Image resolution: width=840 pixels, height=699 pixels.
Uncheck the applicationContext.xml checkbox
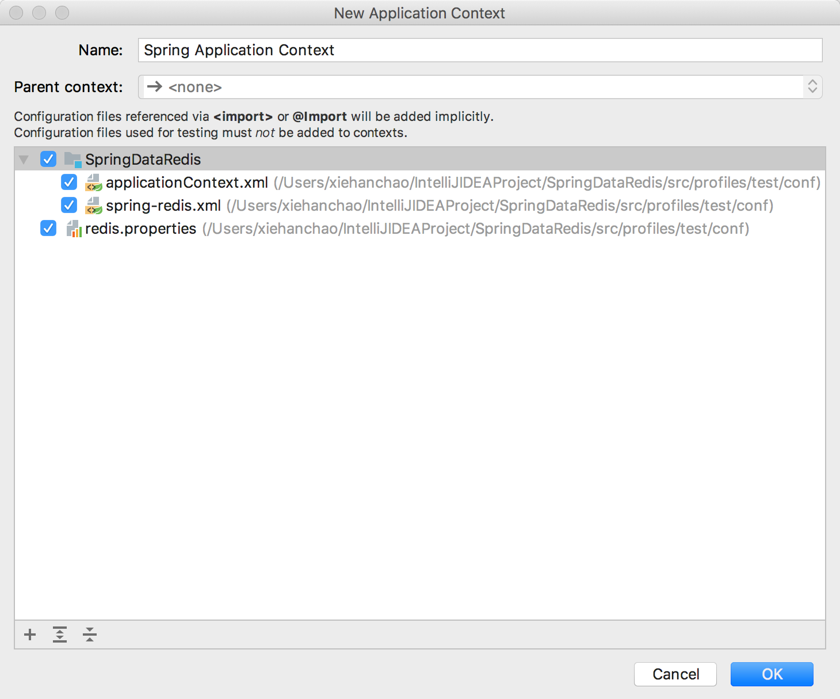pos(68,183)
